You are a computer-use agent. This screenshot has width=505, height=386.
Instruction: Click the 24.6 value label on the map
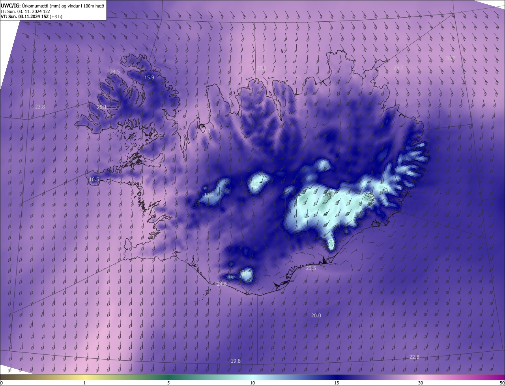pos(222,284)
